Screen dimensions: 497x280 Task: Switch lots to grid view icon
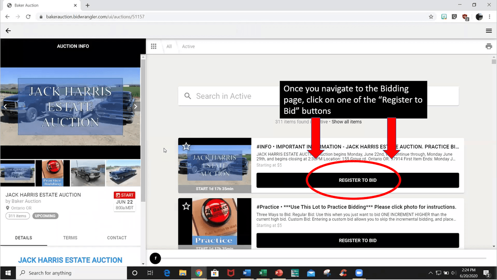click(x=154, y=46)
